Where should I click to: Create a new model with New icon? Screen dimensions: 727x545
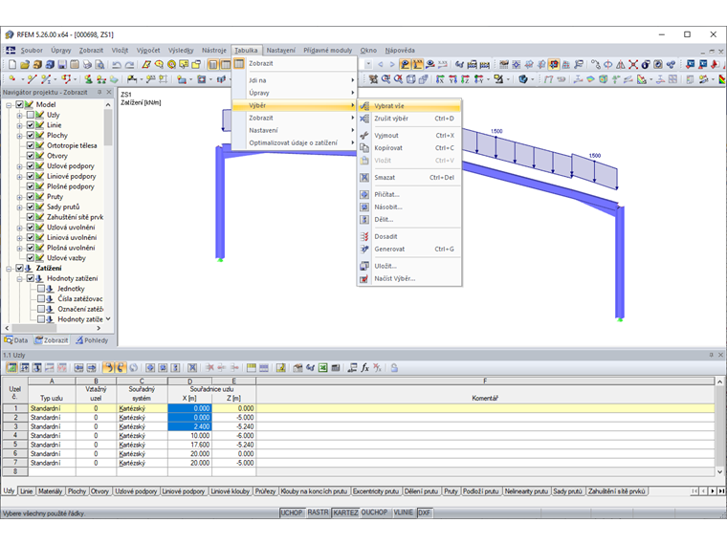12,64
